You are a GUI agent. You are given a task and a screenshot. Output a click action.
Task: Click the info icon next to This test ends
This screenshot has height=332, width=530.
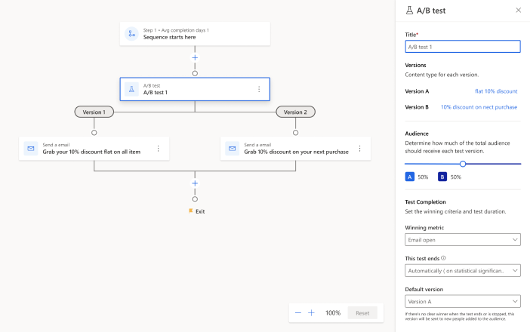tap(443, 257)
